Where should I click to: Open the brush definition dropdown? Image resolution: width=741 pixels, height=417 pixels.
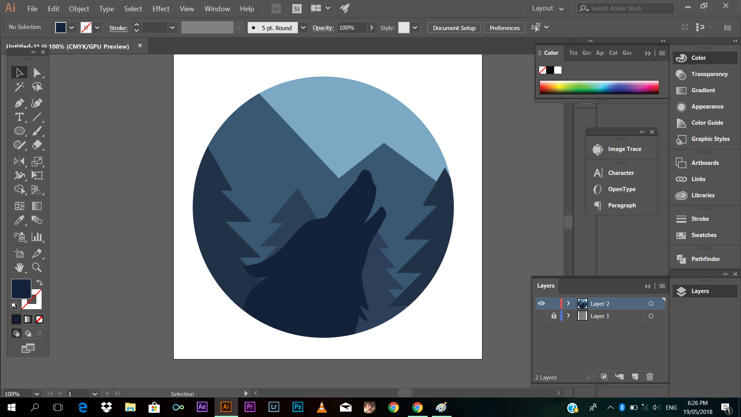(x=303, y=27)
